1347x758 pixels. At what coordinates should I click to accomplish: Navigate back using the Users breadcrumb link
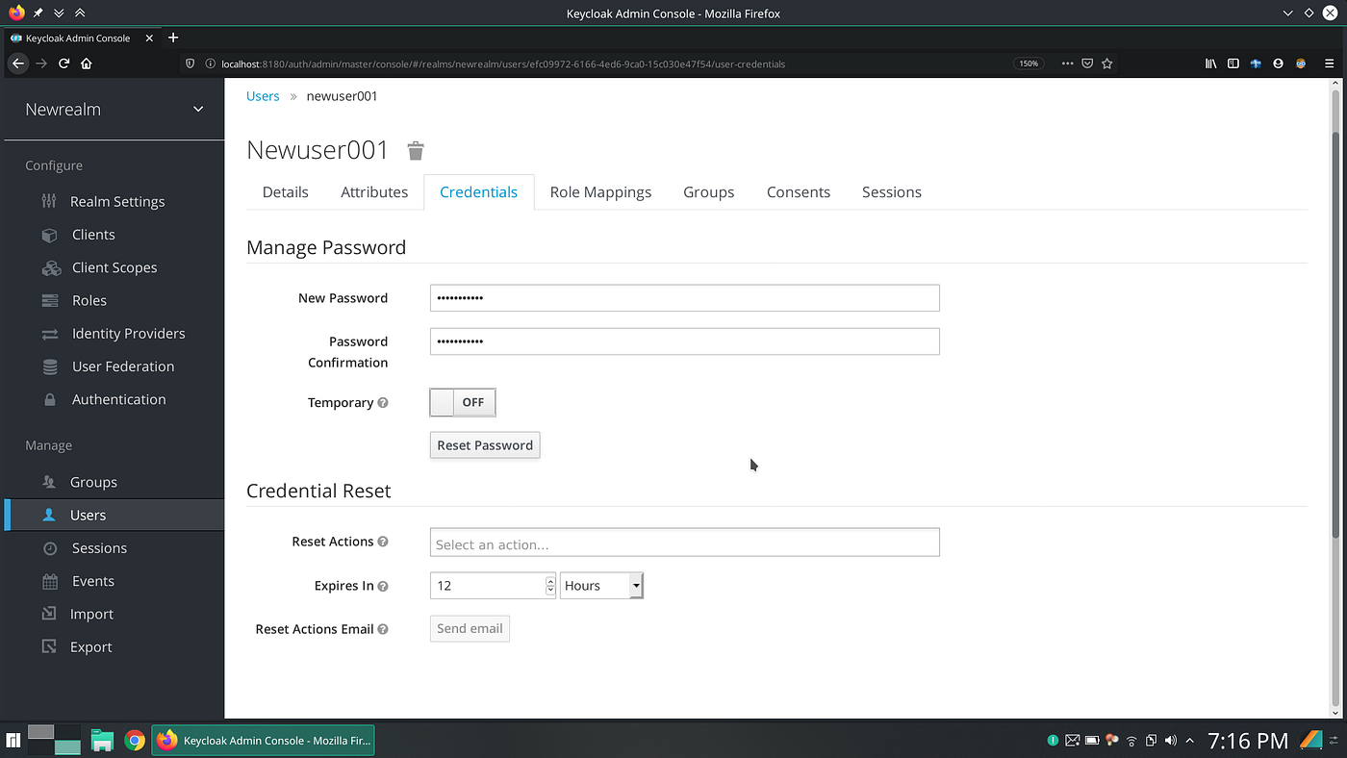[262, 95]
